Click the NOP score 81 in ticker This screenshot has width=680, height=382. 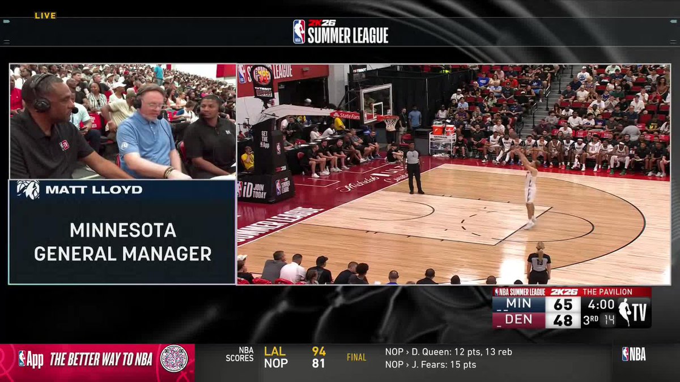[318, 363]
